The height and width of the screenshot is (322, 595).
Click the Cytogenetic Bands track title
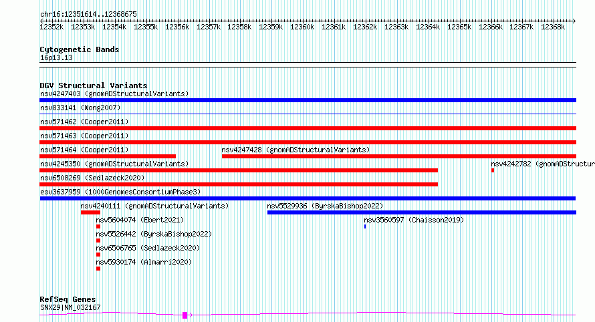click(80, 49)
